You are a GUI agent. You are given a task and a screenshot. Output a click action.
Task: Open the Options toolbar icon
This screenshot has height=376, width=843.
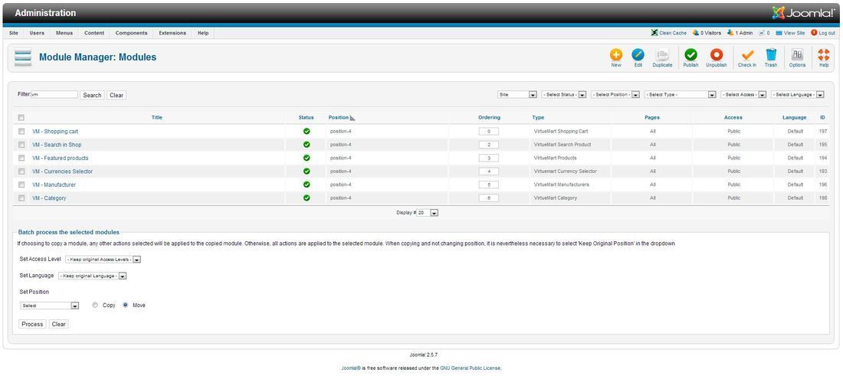coord(797,55)
